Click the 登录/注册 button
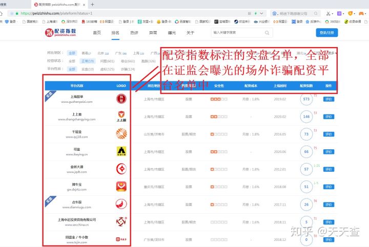Screen dimensions: 369x247 (x=326, y=33)
